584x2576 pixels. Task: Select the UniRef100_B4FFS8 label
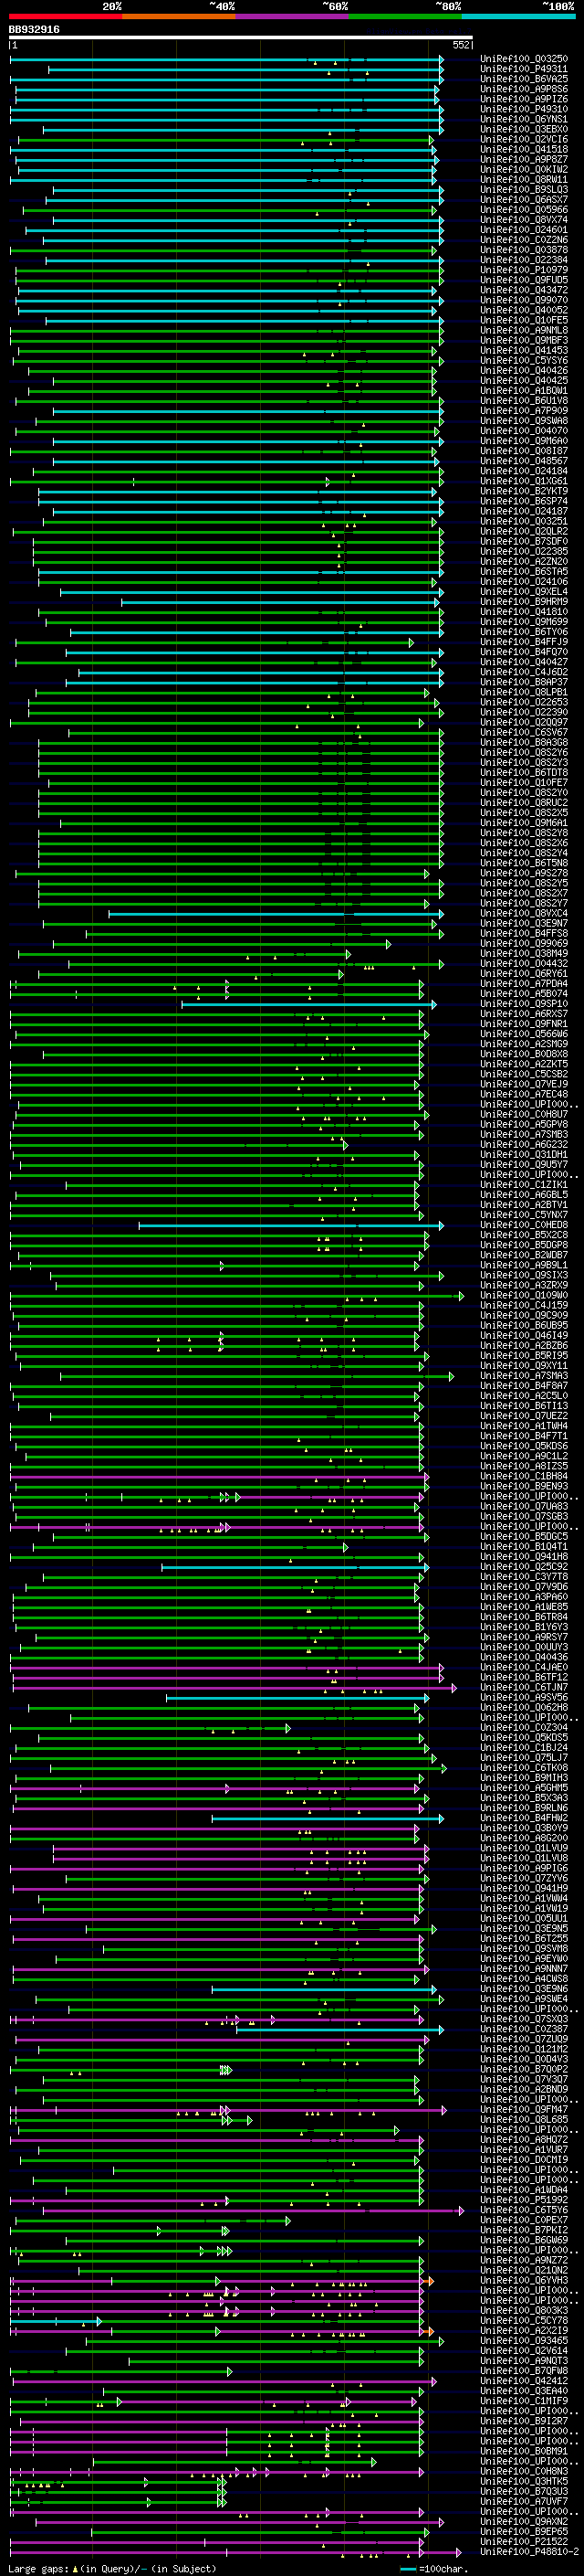tap(524, 933)
